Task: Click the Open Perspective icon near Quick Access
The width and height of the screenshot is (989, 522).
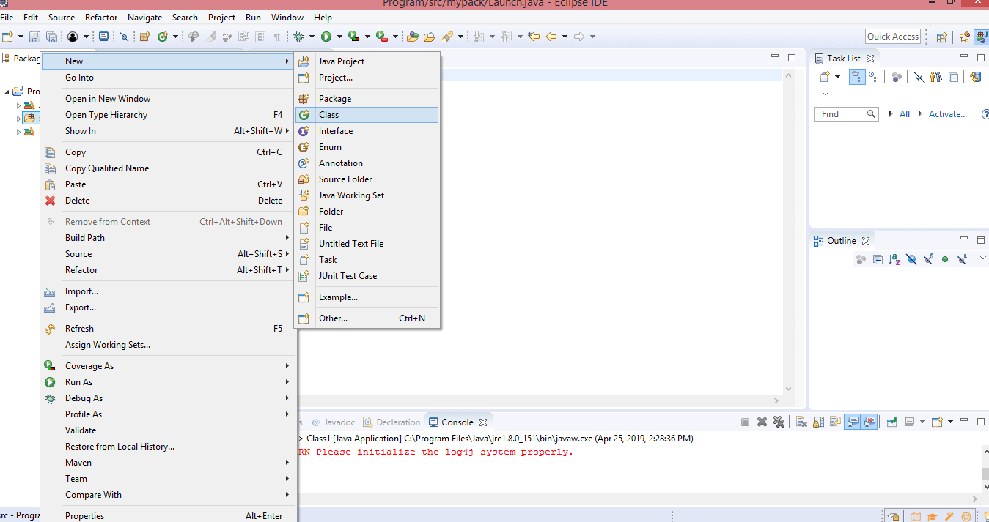Action: [941, 37]
